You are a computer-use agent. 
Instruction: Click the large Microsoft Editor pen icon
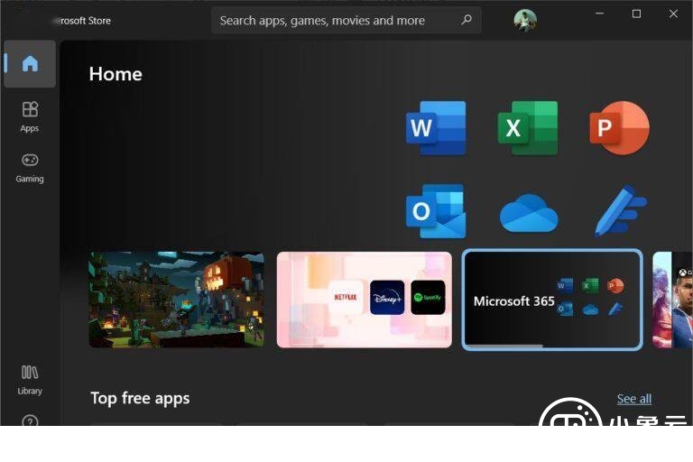click(620, 211)
